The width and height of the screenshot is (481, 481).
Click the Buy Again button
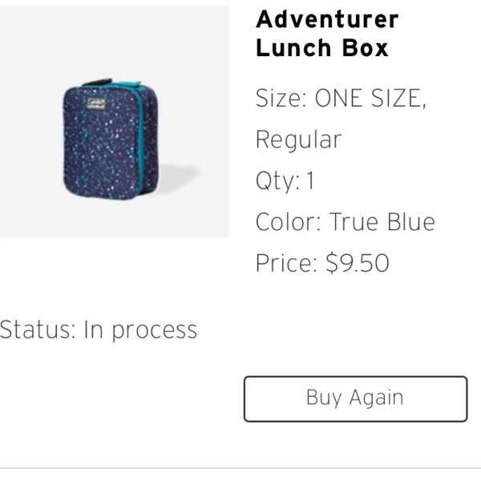click(355, 398)
